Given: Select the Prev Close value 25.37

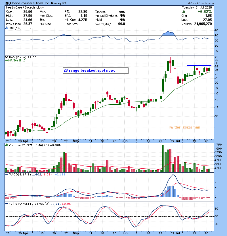Looking at the screenshot, I should [28, 24].
